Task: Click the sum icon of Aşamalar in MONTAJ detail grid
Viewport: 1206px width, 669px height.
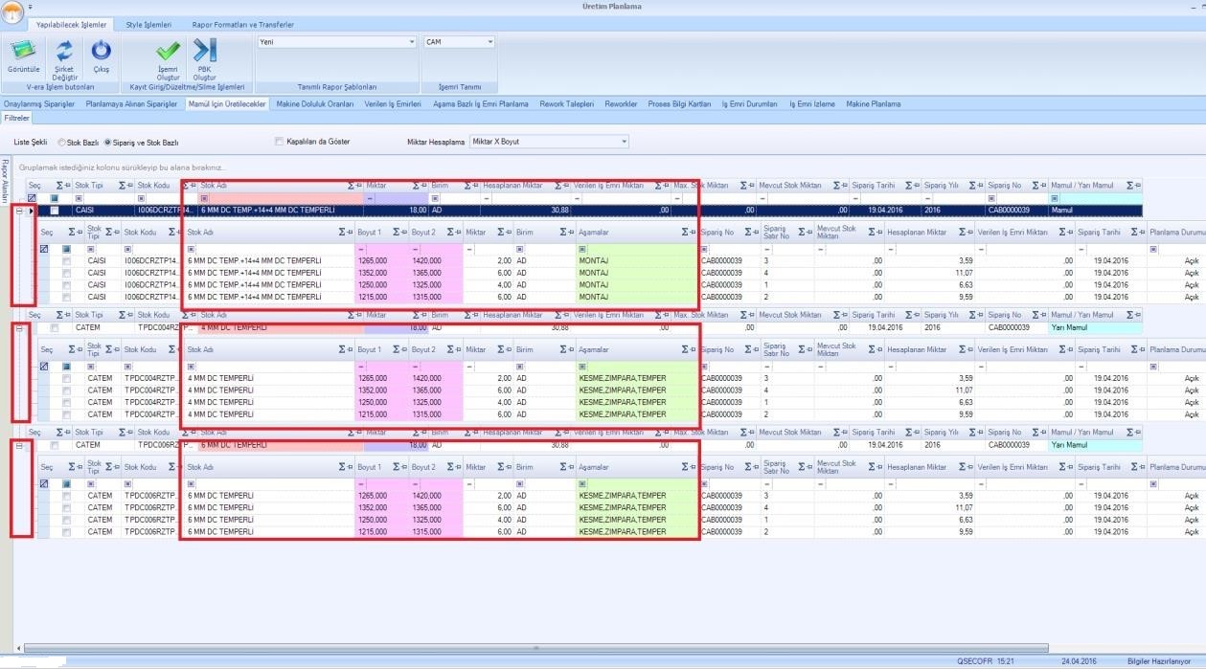Action: click(x=686, y=232)
